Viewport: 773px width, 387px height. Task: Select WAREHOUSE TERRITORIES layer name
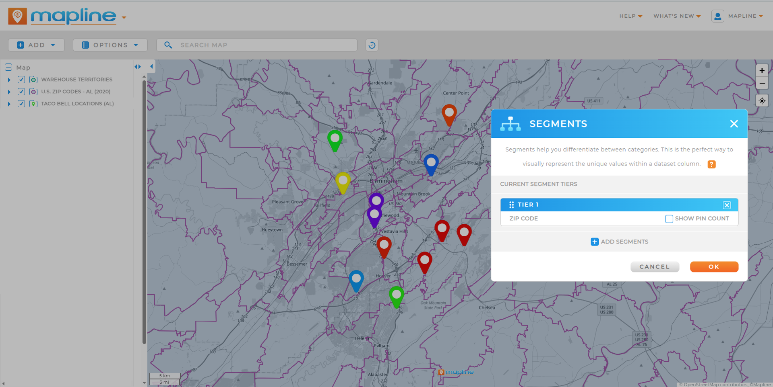pyautogui.click(x=76, y=80)
